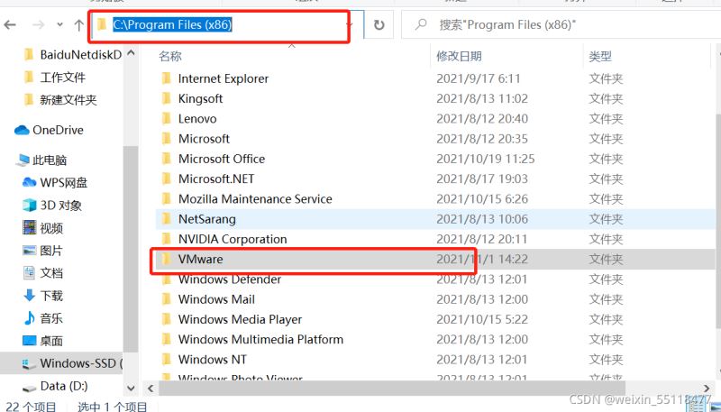This screenshot has height=412, width=721.
Task: Open Data (D:) drive in navigation pane
Action: (64, 386)
